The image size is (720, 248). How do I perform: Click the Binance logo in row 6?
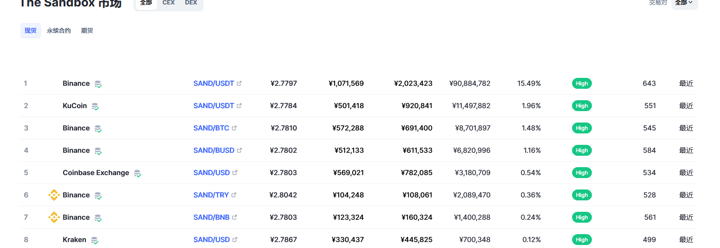[54, 195]
